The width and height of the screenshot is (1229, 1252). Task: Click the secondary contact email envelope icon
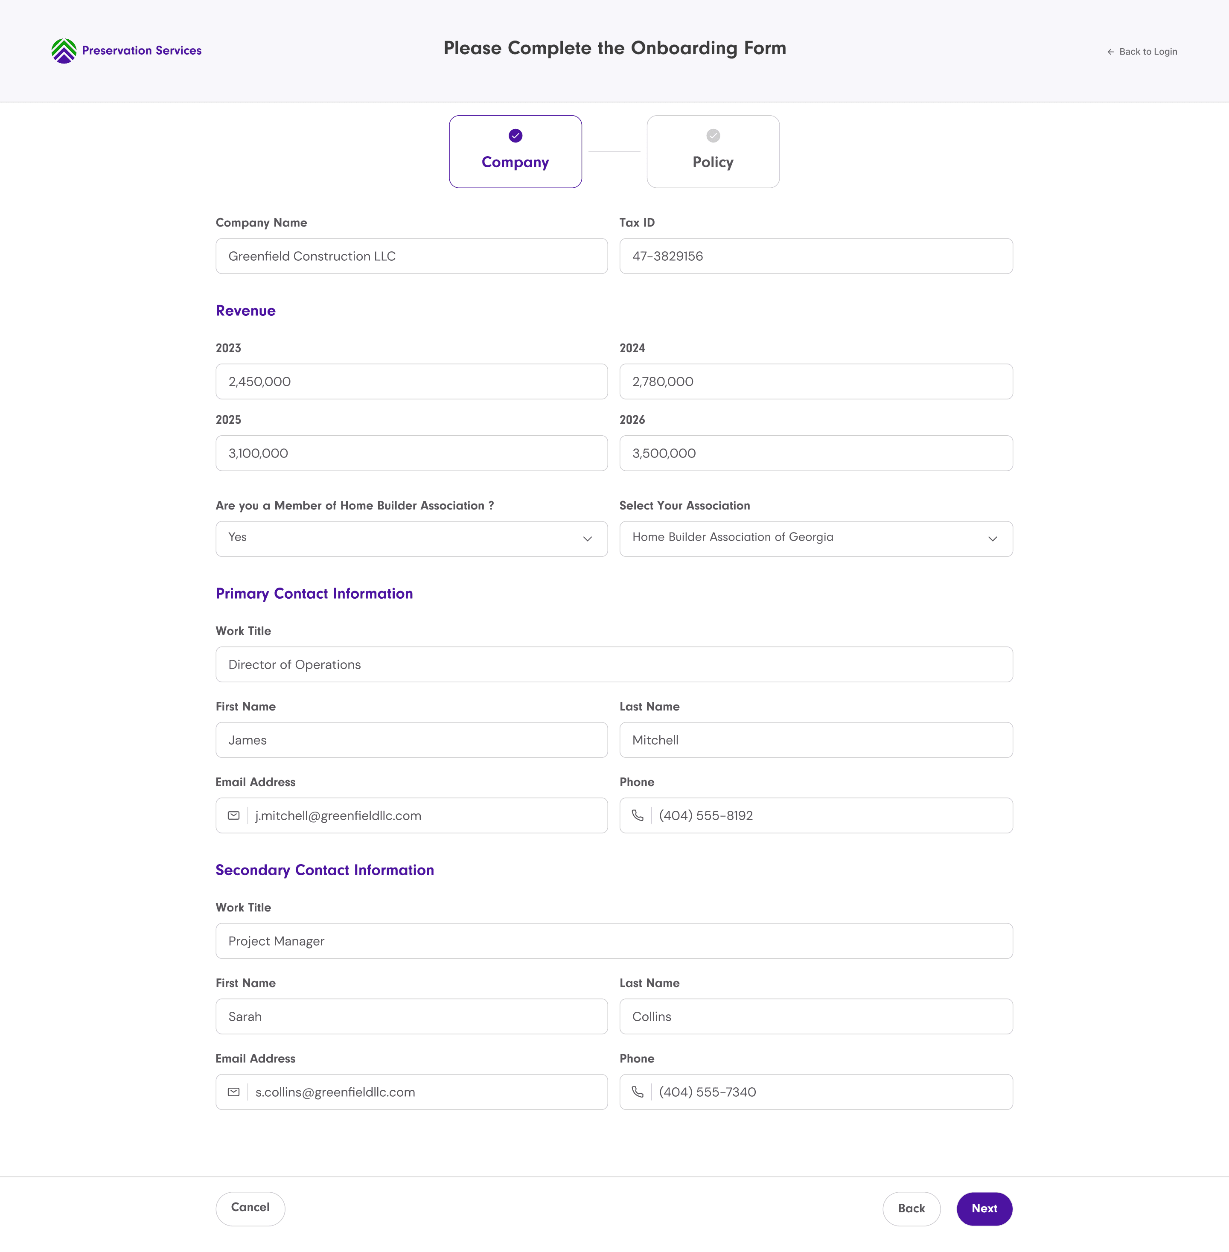pos(234,1092)
